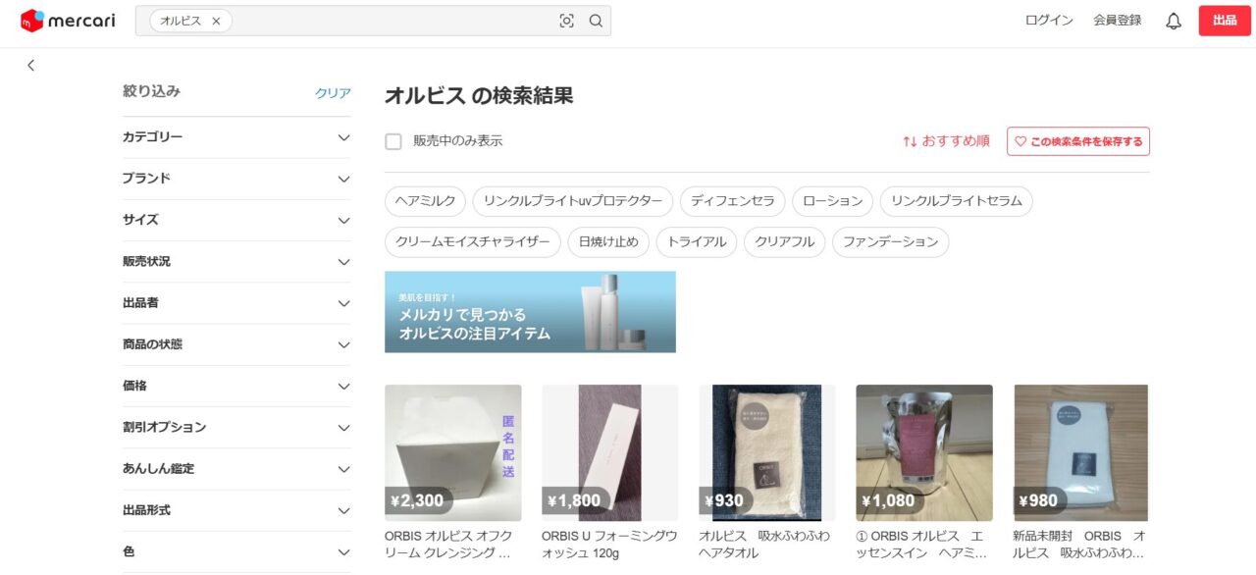Expand the カテゴリー filter
The width and height of the screenshot is (1256, 575).
point(236,137)
